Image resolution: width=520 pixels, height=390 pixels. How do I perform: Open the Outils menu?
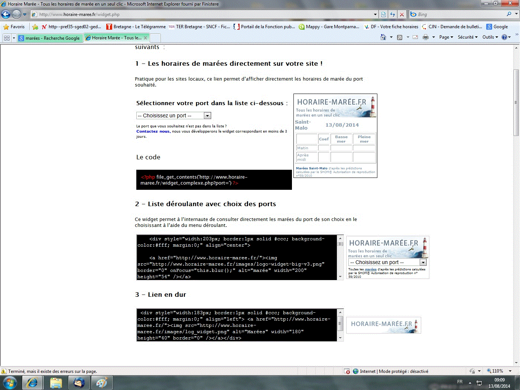pyautogui.click(x=490, y=37)
